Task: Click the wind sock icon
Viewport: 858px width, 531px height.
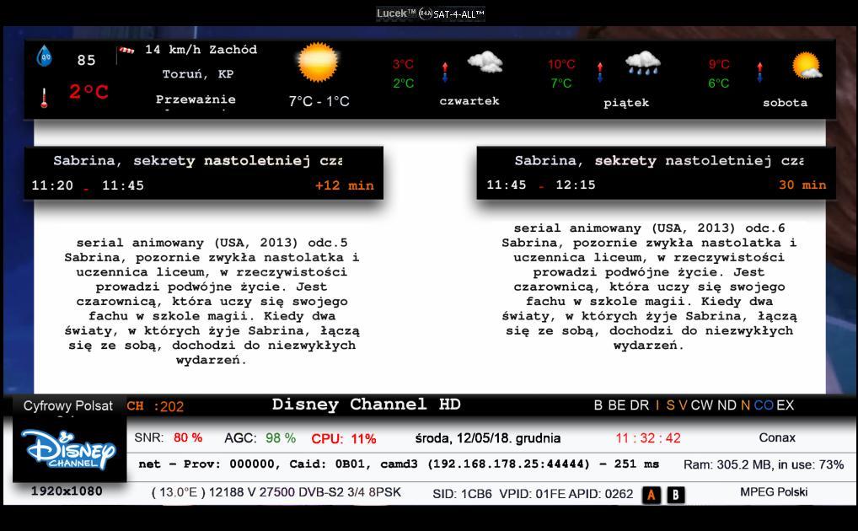Action: (126, 52)
